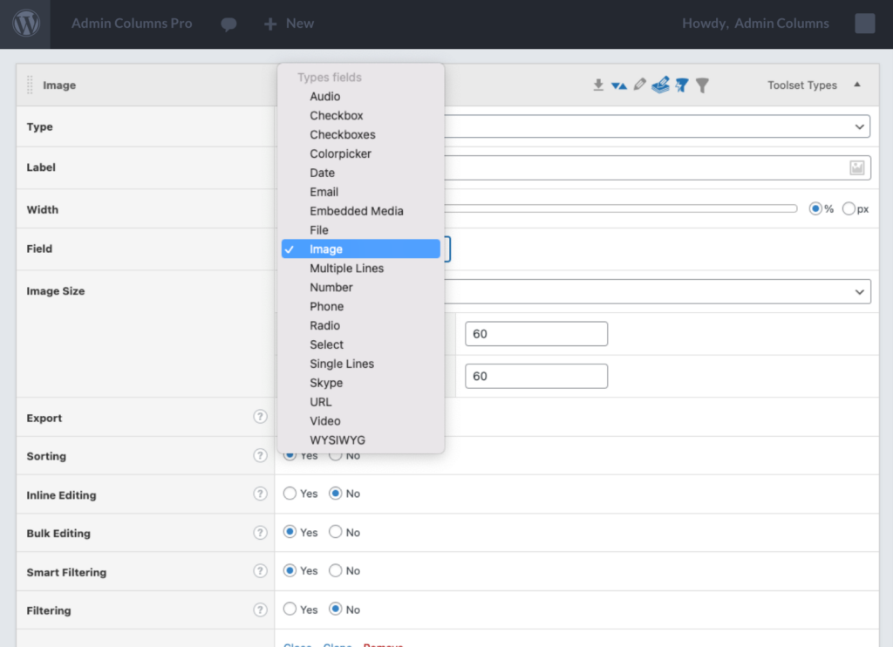Open the Type dropdown
Viewport: 893px width, 647px height.
658,126
